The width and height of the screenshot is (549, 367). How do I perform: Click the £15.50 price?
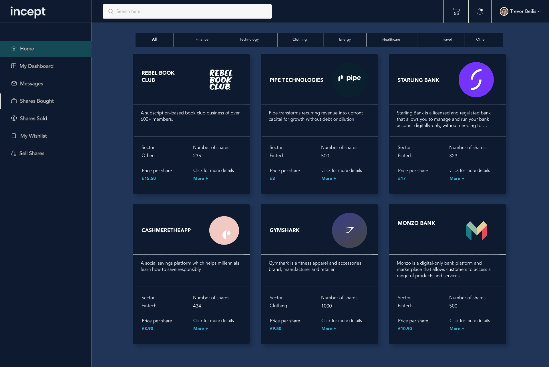tap(149, 178)
